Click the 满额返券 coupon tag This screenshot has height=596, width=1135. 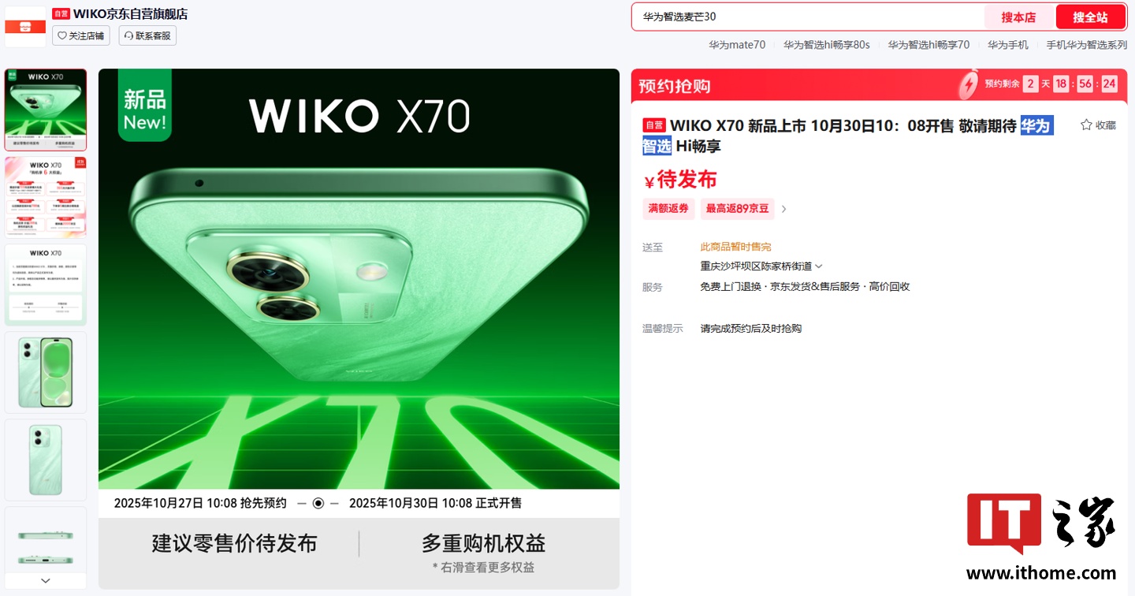[668, 209]
